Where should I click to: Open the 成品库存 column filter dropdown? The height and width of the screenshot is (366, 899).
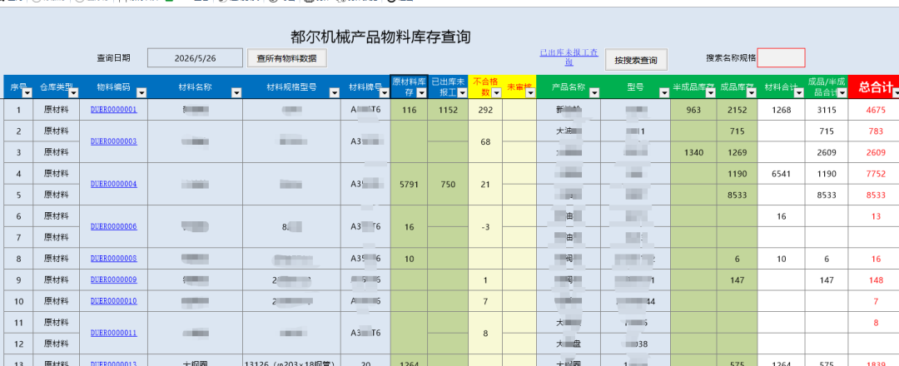752,93
